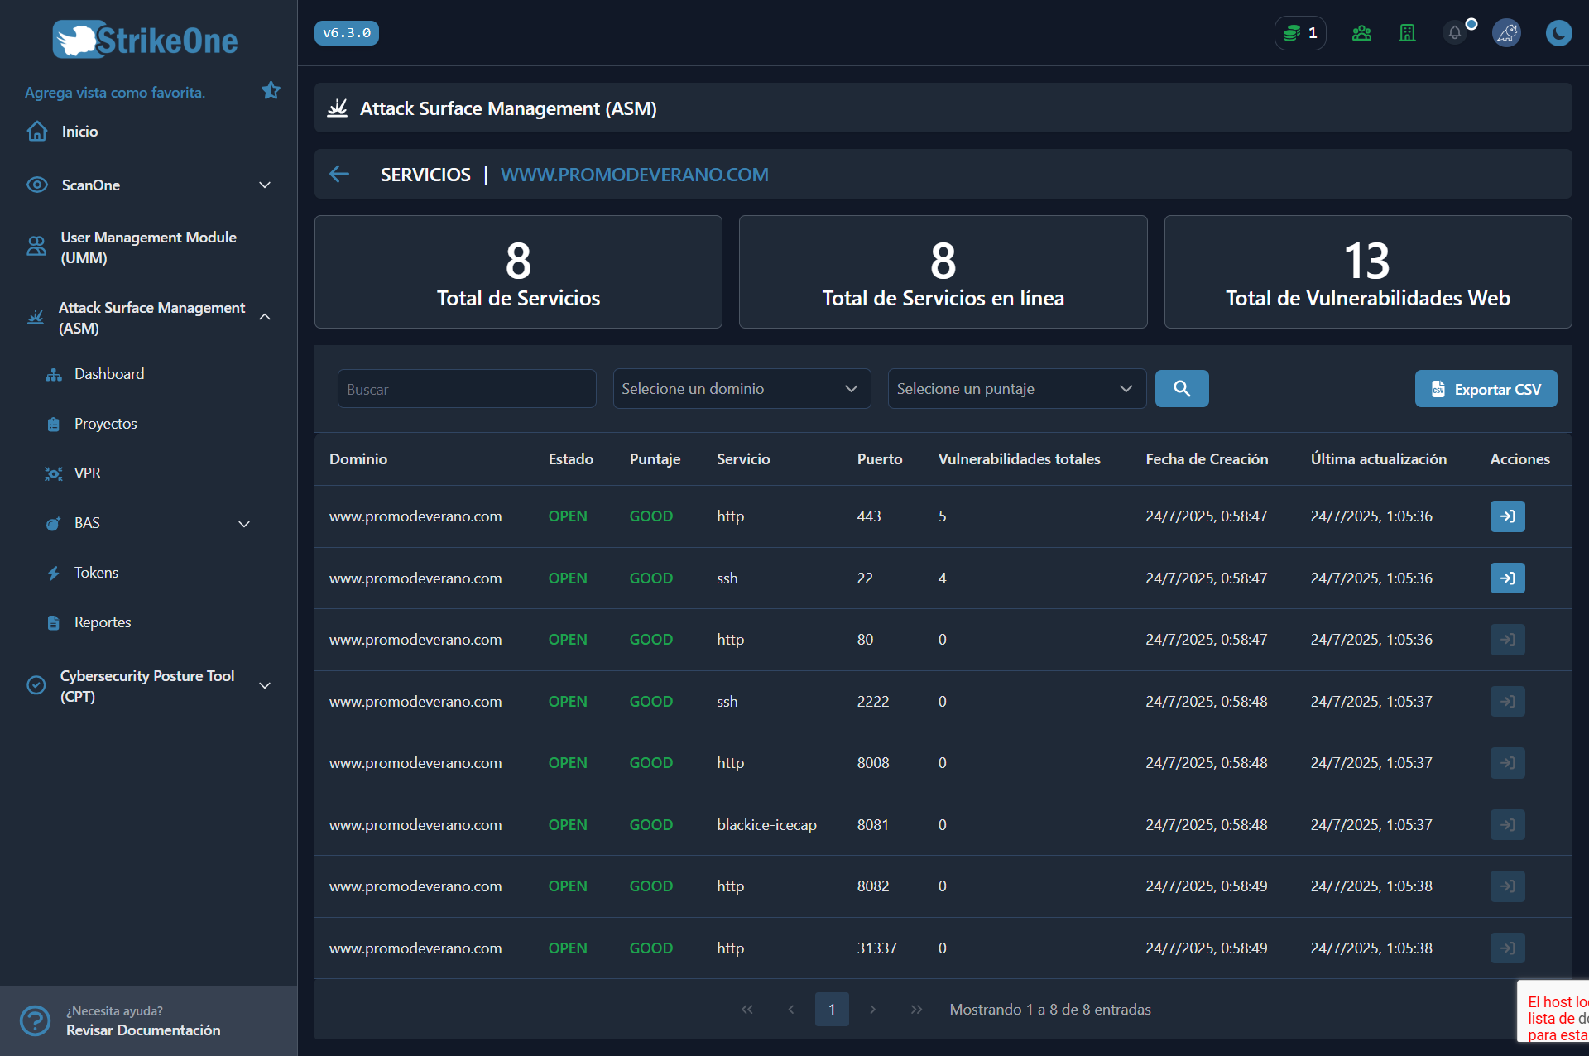Go to the Proyectos menu entry
This screenshot has height=1056, width=1589.
pos(105,423)
